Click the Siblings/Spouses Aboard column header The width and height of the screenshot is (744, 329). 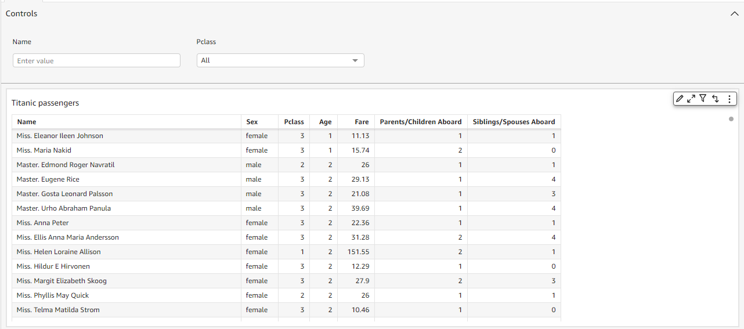click(x=514, y=122)
